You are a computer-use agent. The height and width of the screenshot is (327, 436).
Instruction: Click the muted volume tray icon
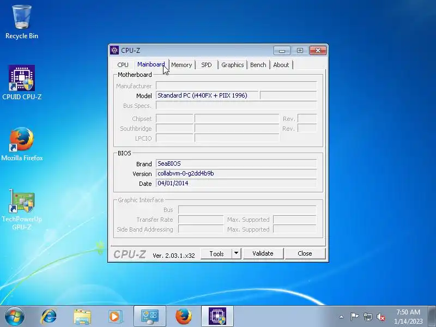(380, 317)
